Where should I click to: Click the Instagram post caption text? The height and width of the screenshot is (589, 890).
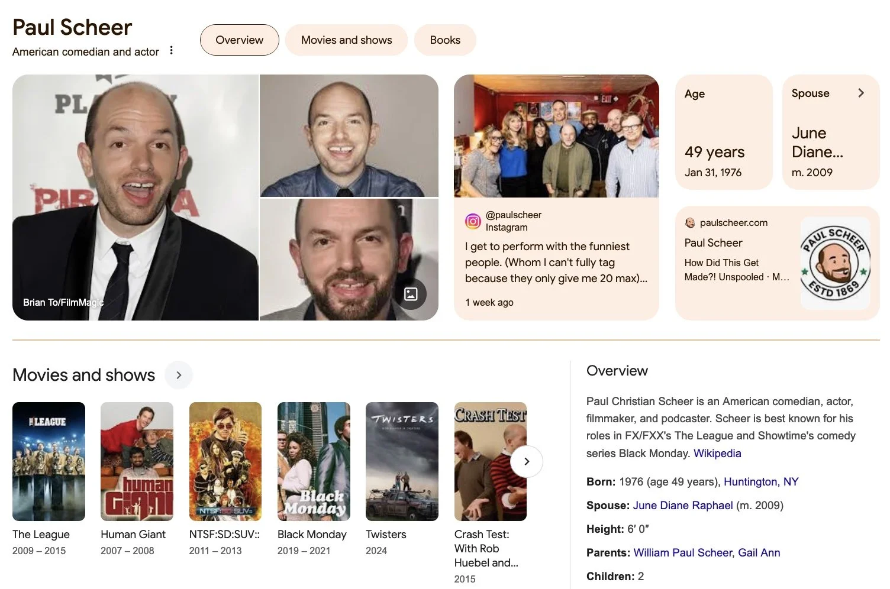pyautogui.click(x=556, y=262)
